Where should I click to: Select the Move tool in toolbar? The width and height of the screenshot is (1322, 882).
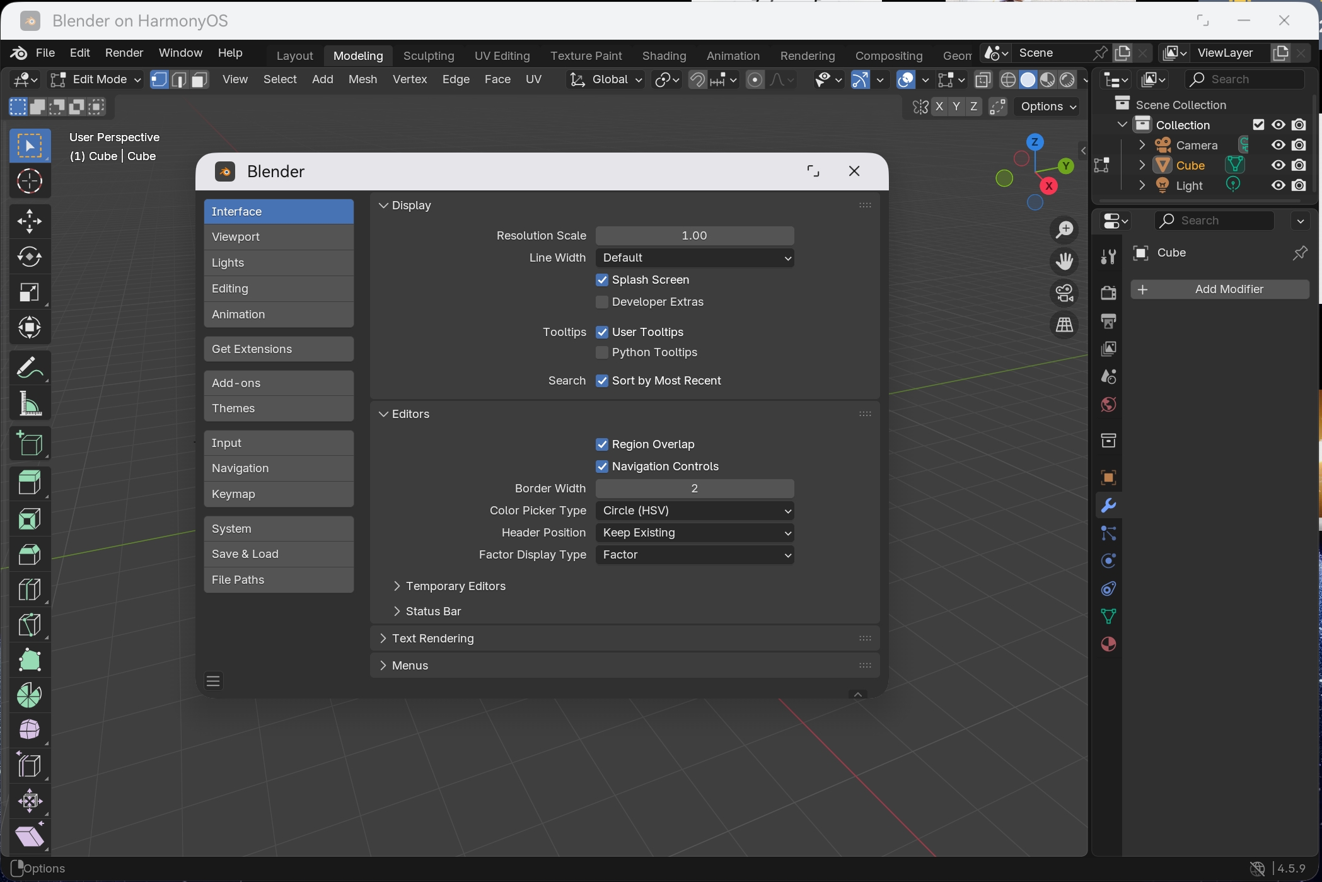click(30, 221)
